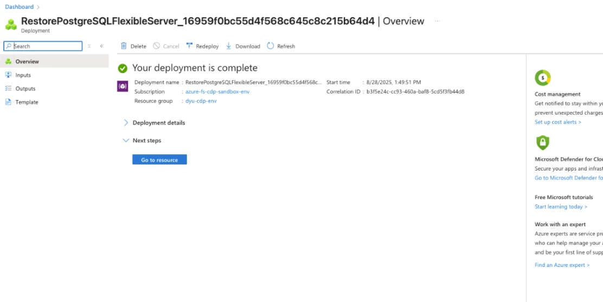Open the Inputs menu item

tap(54, 75)
